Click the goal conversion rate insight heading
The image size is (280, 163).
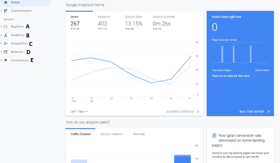[239, 140]
